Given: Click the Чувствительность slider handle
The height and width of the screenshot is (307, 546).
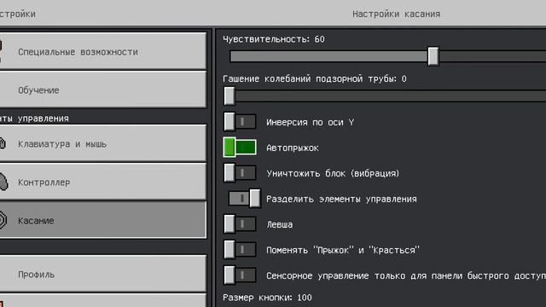Looking at the screenshot, I should pos(433,56).
